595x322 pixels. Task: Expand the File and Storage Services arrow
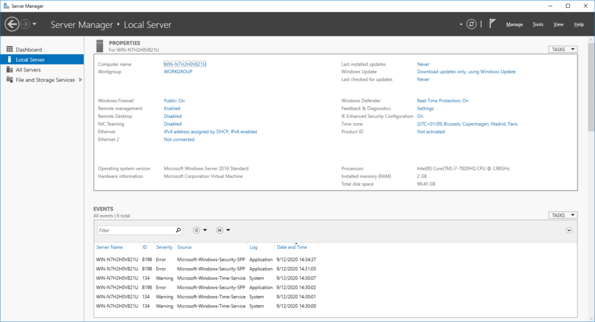point(80,80)
